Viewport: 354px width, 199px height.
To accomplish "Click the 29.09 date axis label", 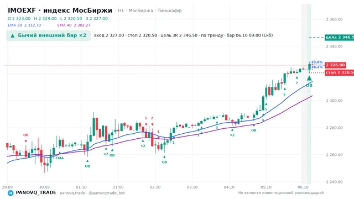I will (7, 187).
